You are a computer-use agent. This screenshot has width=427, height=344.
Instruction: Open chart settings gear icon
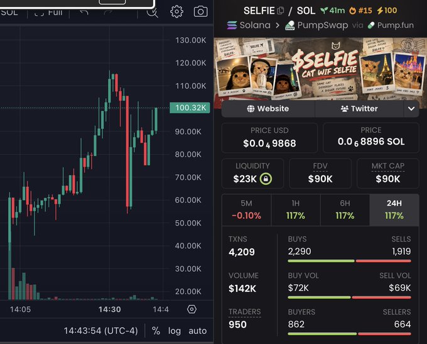(176, 11)
